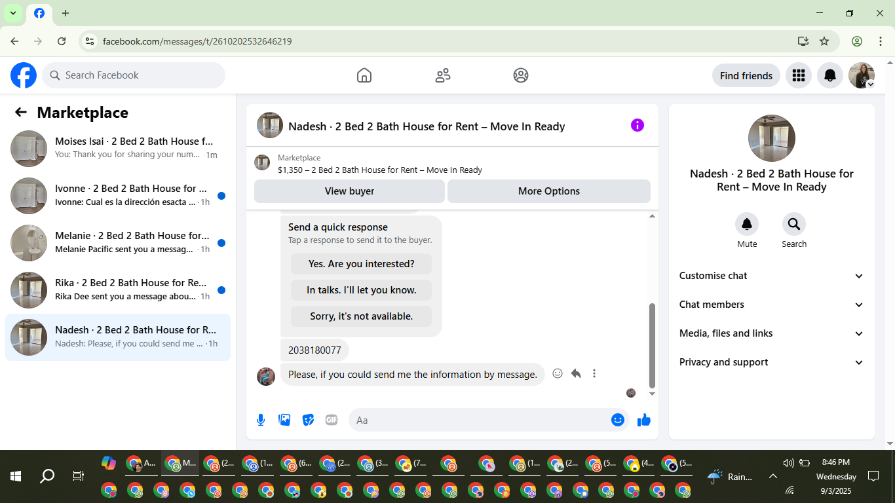Send quick response 'Sorry, it's not available.'
This screenshot has height=503, width=895.
(362, 316)
